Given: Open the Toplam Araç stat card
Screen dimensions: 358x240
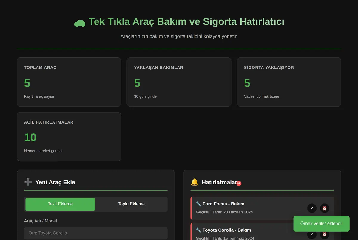Looking at the screenshot, I should 69,82.
